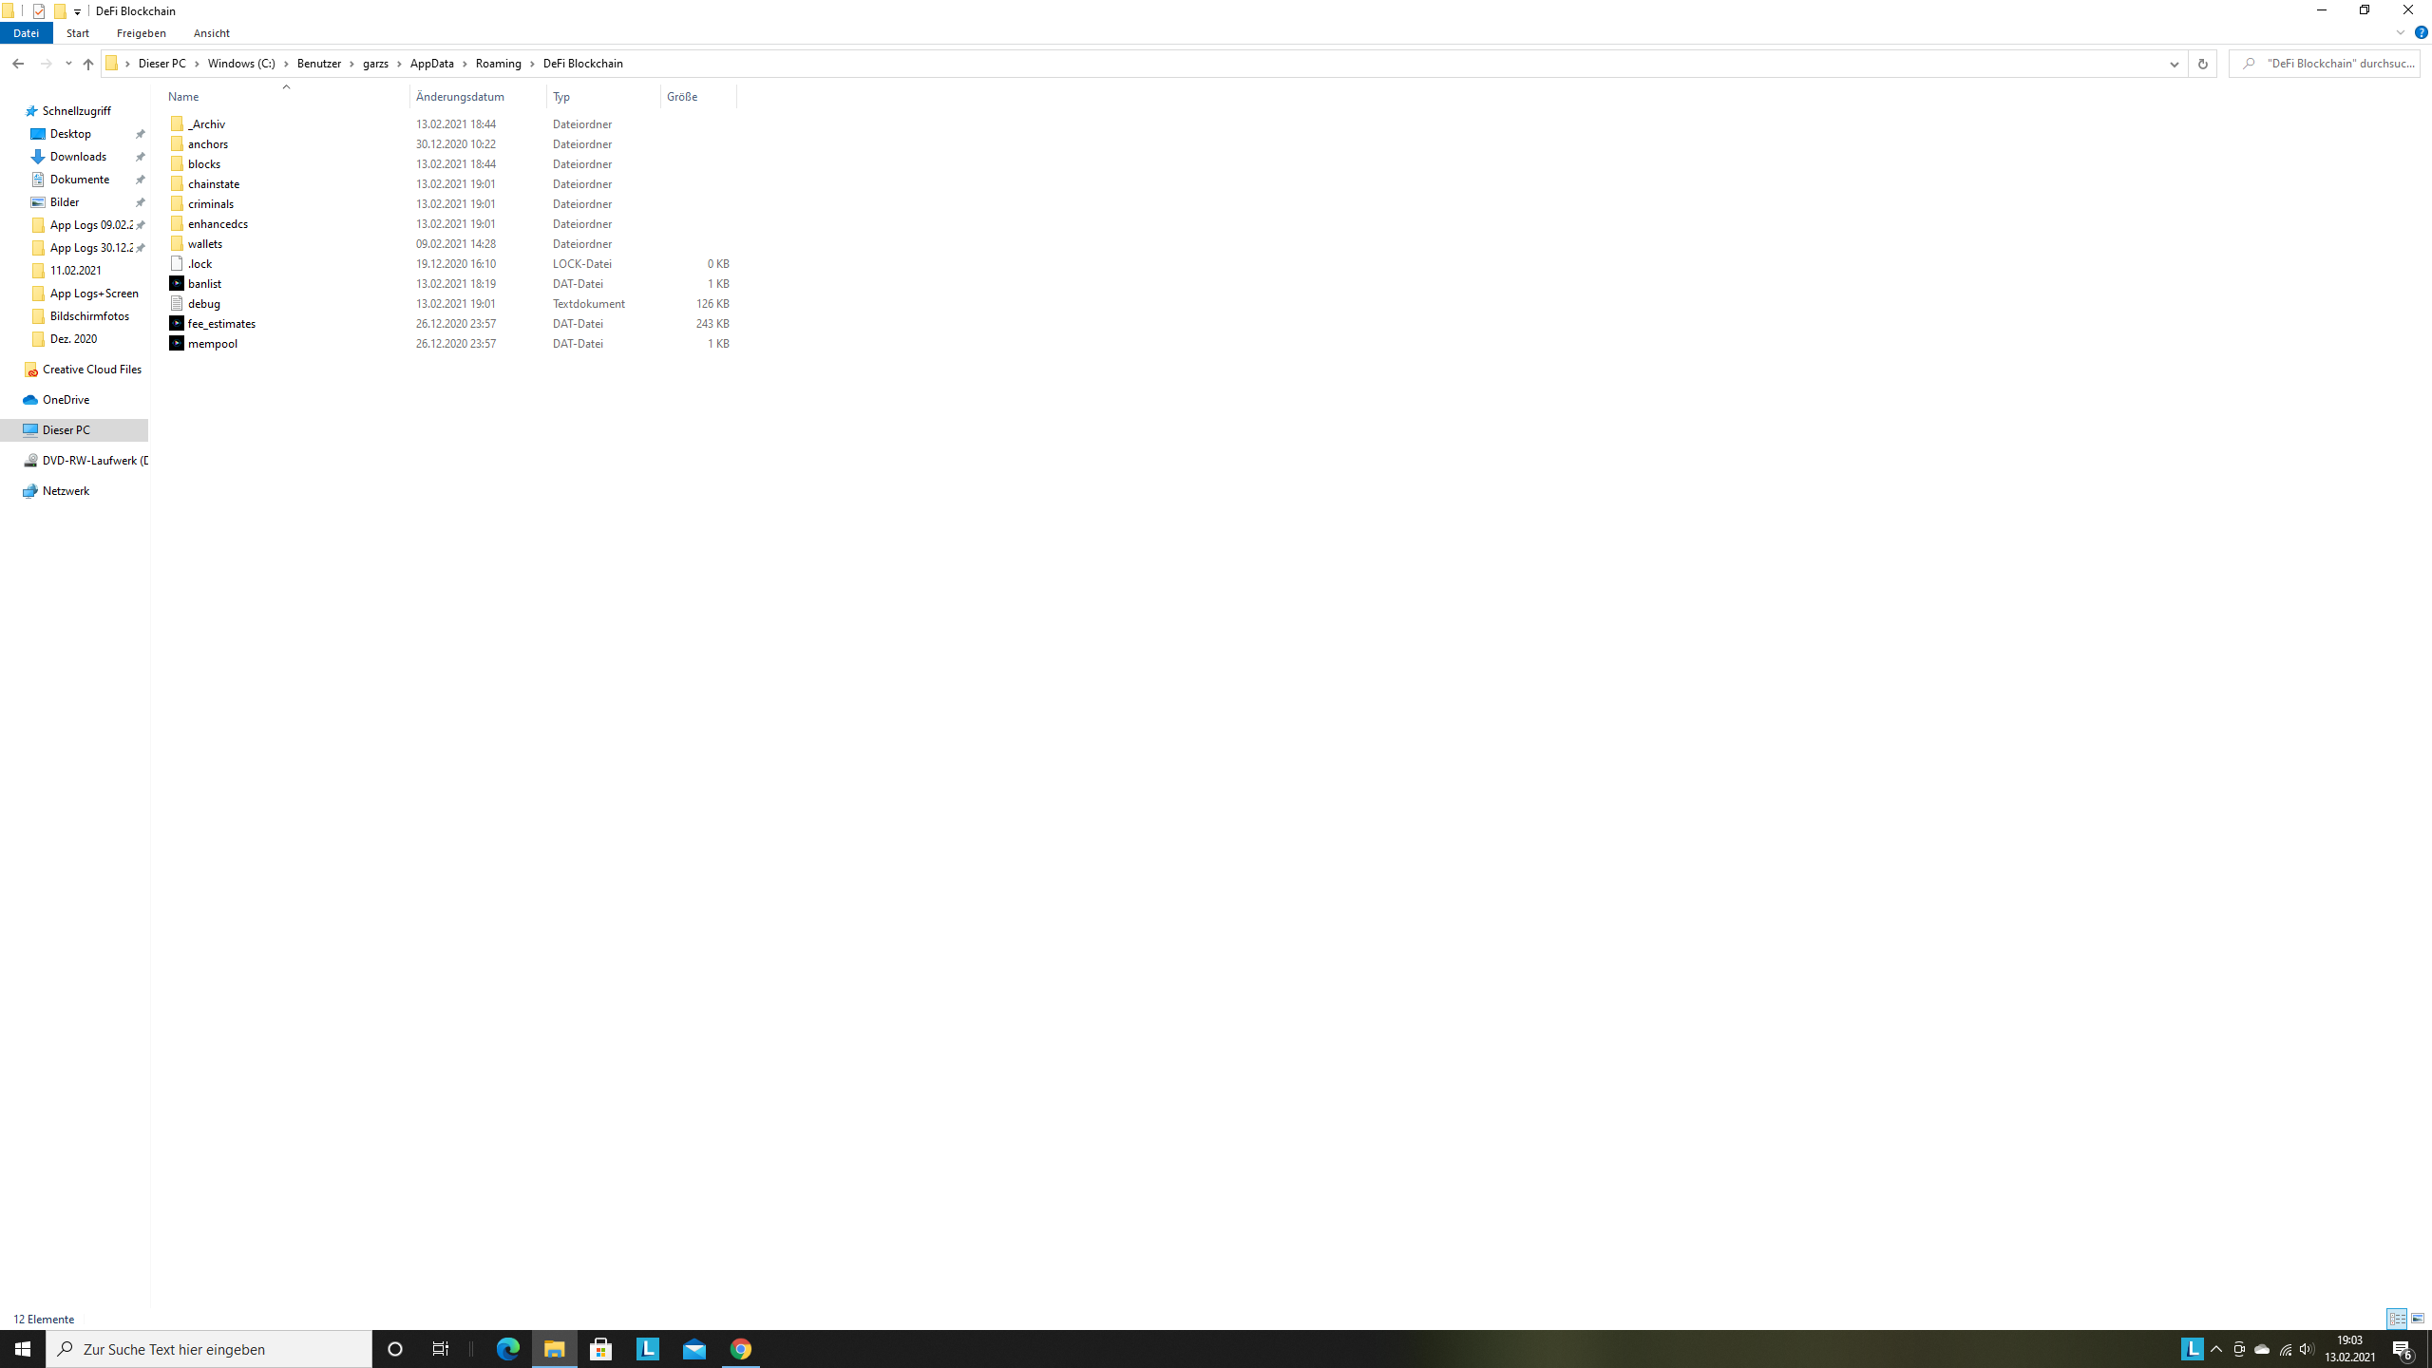Image resolution: width=2432 pixels, height=1368 pixels.
Task: Open Google Chrome from taskbar
Action: coord(741,1349)
